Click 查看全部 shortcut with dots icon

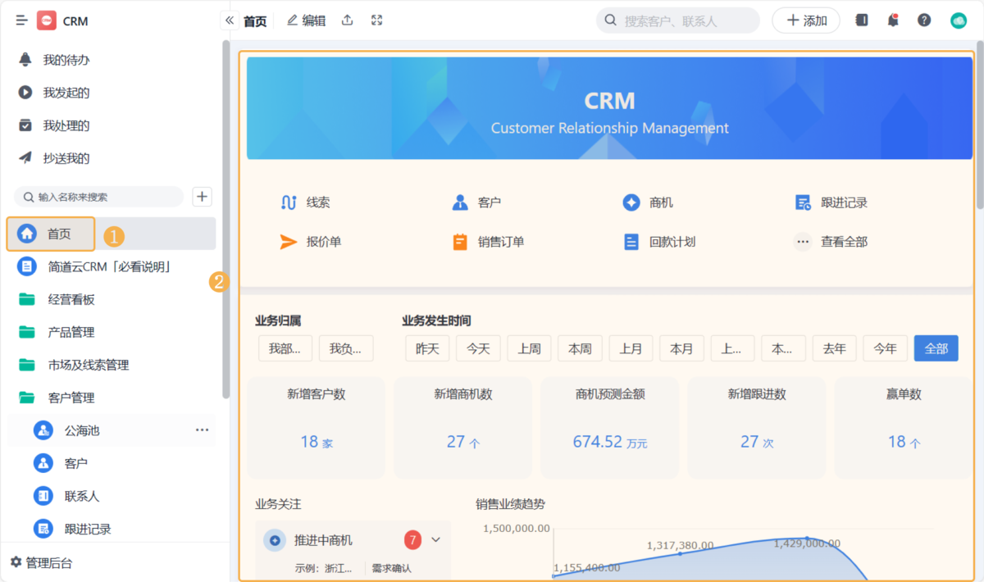pos(831,242)
